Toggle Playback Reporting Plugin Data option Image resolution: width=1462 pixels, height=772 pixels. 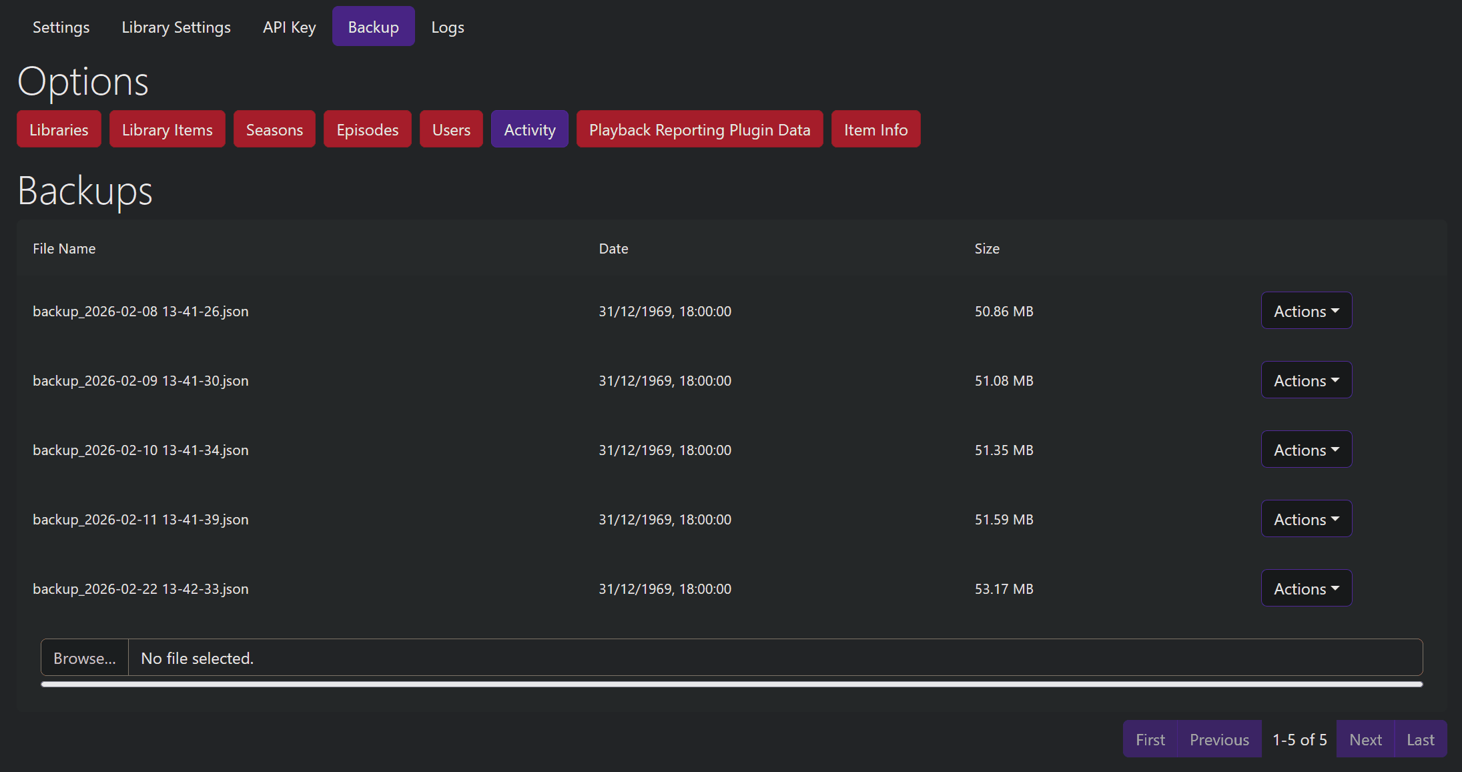pyautogui.click(x=699, y=129)
